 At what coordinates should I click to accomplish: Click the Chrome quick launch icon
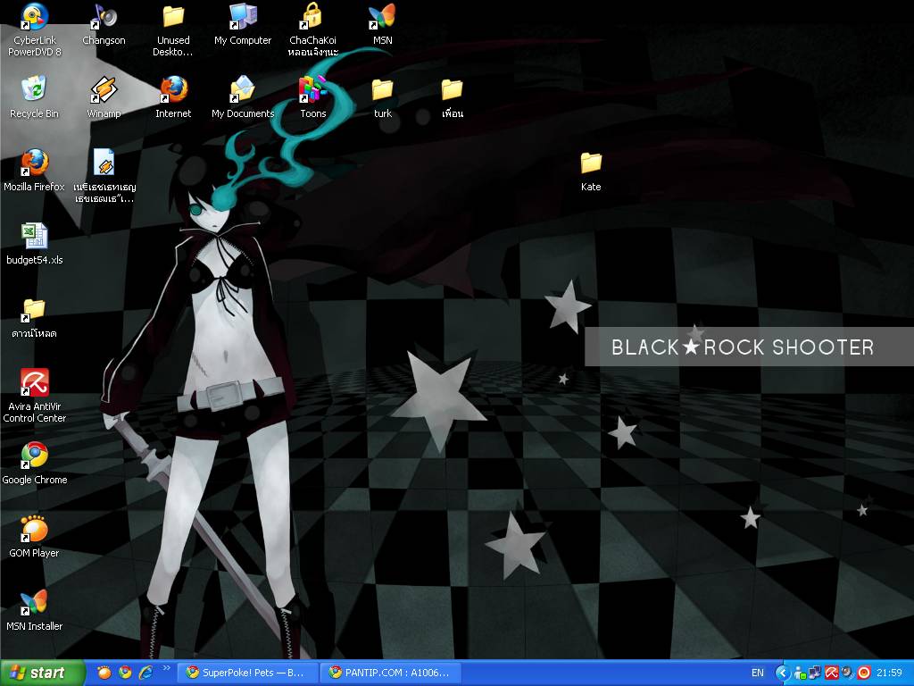(x=125, y=673)
